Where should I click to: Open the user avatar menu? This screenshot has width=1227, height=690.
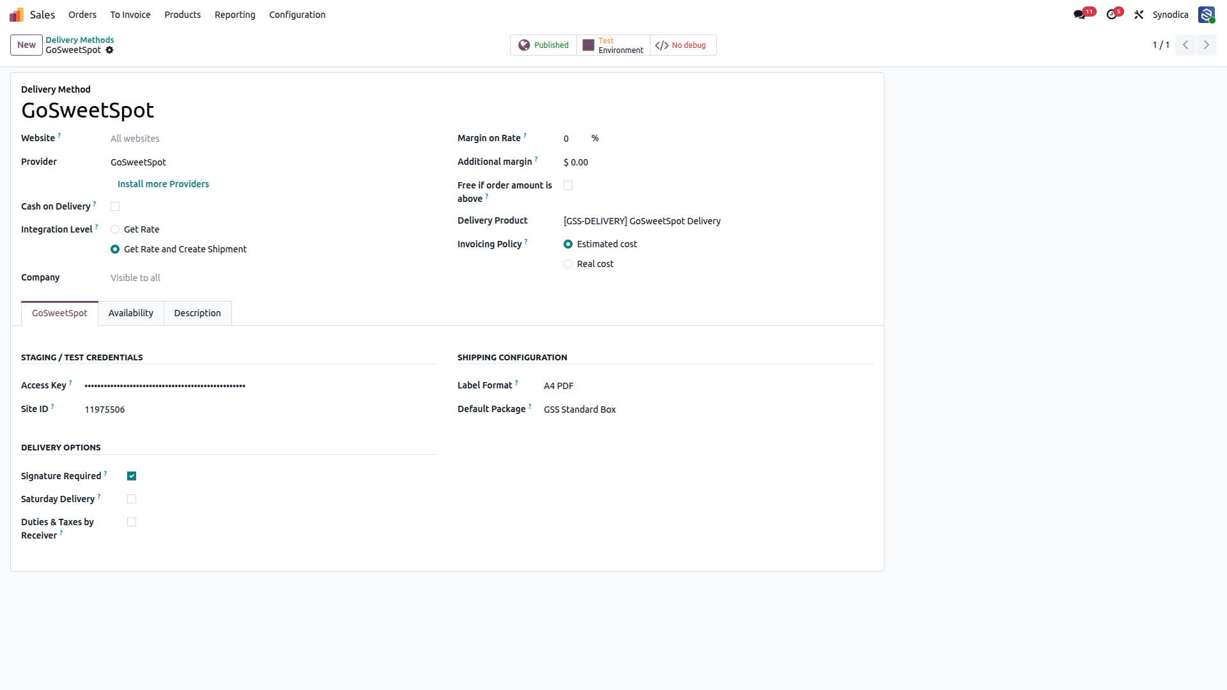click(1207, 15)
